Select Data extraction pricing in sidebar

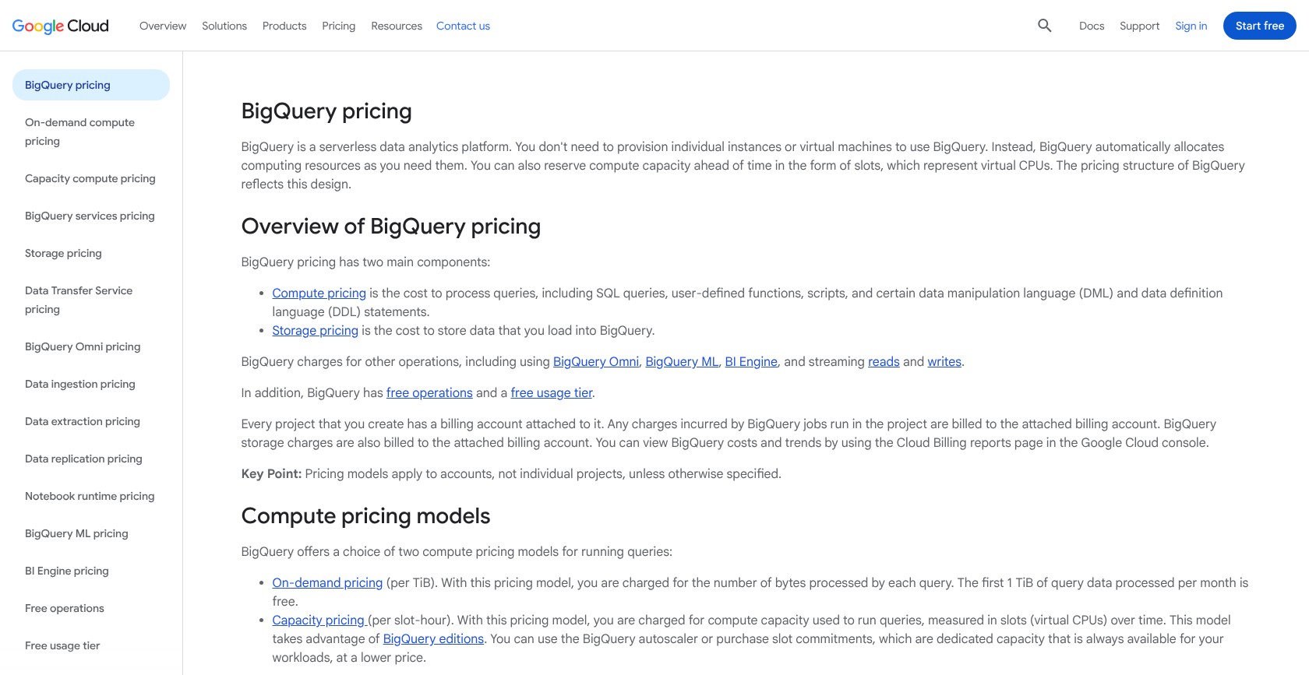tap(91, 421)
